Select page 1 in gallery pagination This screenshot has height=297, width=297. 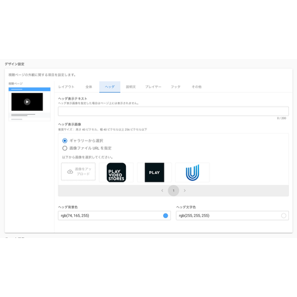point(174,190)
